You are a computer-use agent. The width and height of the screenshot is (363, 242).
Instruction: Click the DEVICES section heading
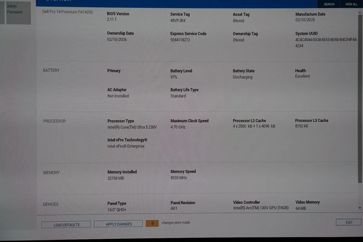(x=51, y=204)
